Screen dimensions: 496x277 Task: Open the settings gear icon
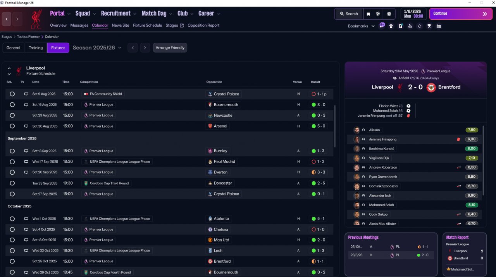(x=389, y=14)
